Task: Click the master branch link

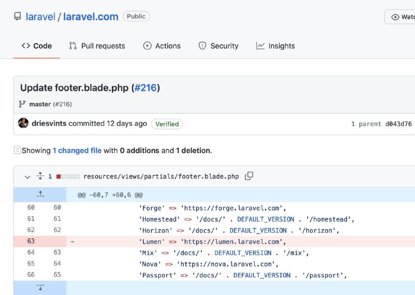Action: [40, 104]
